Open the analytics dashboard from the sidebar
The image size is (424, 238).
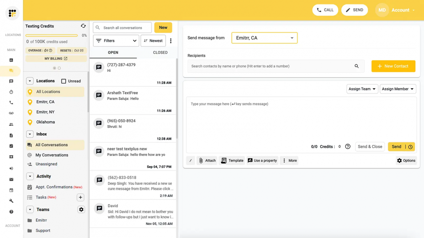coord(11,60)
